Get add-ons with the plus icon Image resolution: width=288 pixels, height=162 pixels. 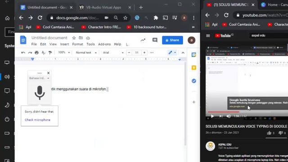point(194,102)
